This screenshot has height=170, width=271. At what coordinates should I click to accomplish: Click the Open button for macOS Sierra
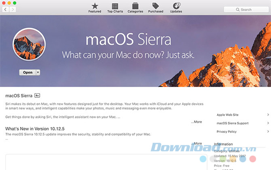(x=28, y=73)
